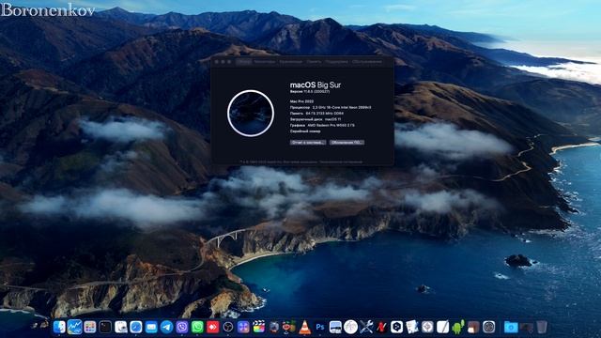The image size is (601, 338).
Task: Switch to the Memory tab
Action: [x=314, y=62]
